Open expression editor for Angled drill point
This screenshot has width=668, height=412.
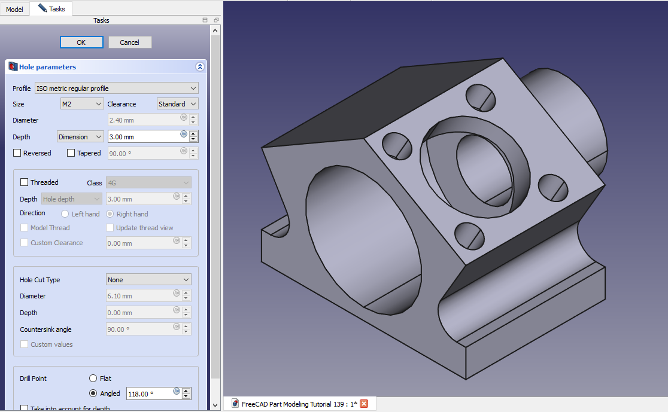(x=177, y=391)
